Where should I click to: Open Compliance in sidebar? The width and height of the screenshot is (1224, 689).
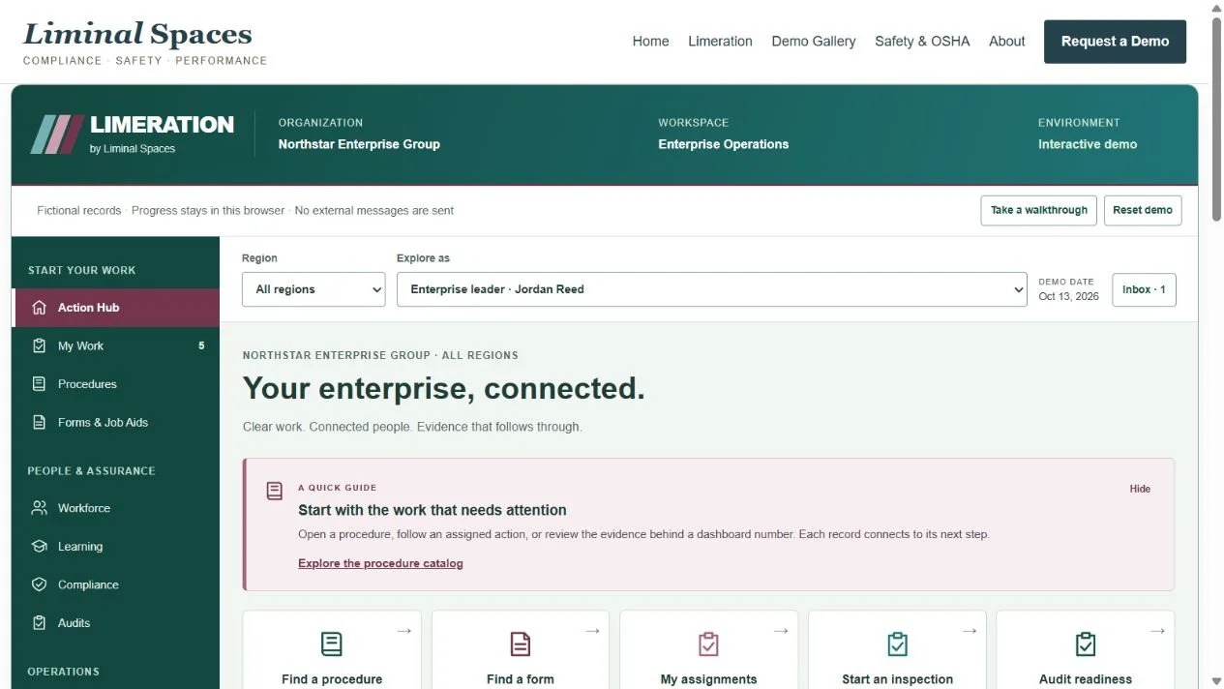click(x=115, y=584)
